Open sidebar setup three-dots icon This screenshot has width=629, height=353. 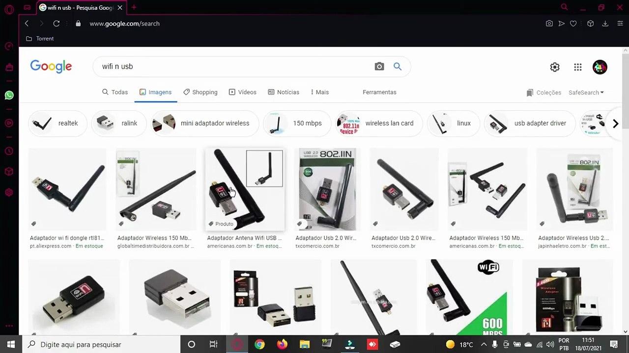pyautogui.click(x=9, y=326)
